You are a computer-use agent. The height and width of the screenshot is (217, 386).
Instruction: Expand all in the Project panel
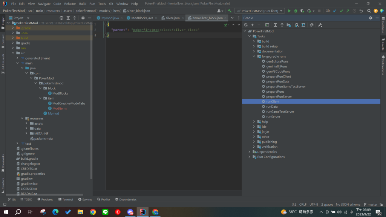pyautogui.click(x=68, y=18)
